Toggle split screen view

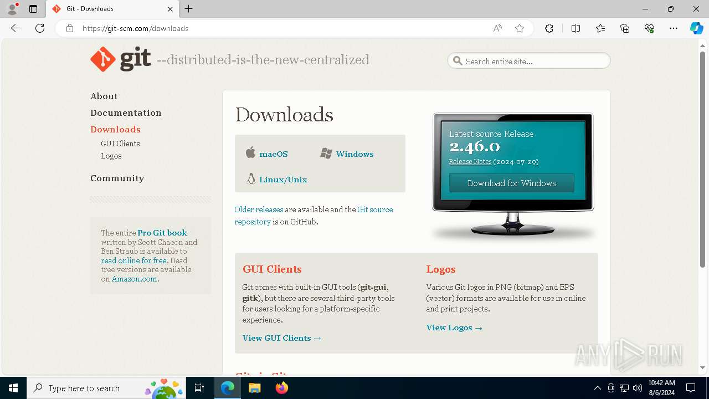coord(576,28)
